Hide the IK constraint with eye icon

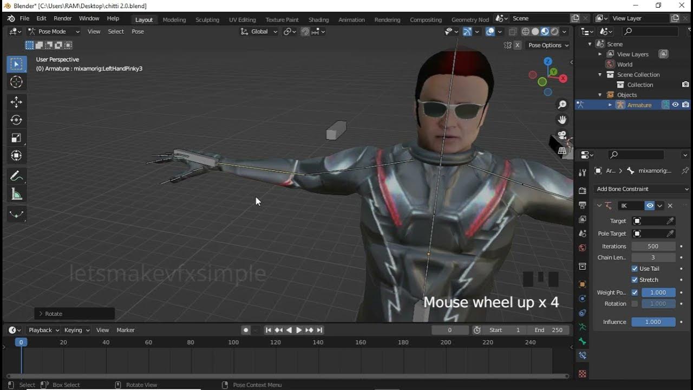(x=650, y=206)
